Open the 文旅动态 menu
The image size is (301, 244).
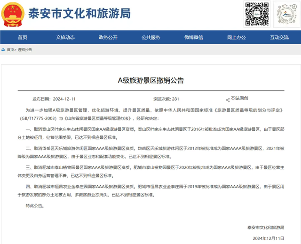pos(65,38)
